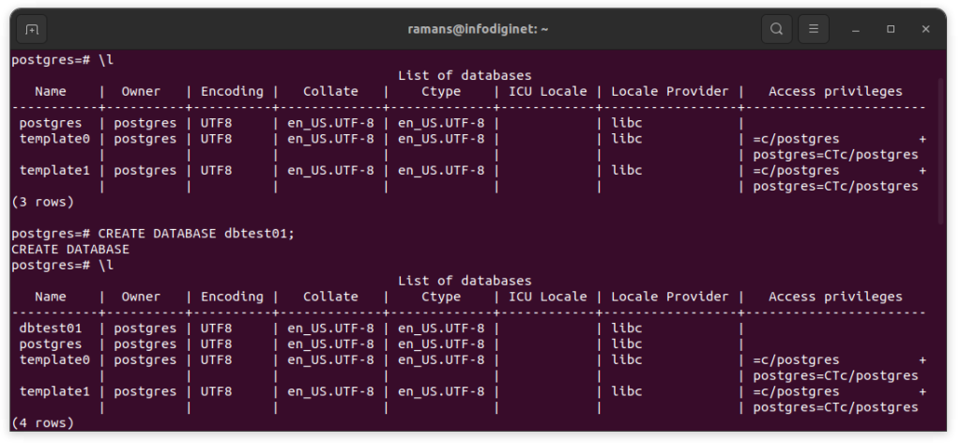
Task: Click the dbtest01 name cell in table
Action: [51, 328]
